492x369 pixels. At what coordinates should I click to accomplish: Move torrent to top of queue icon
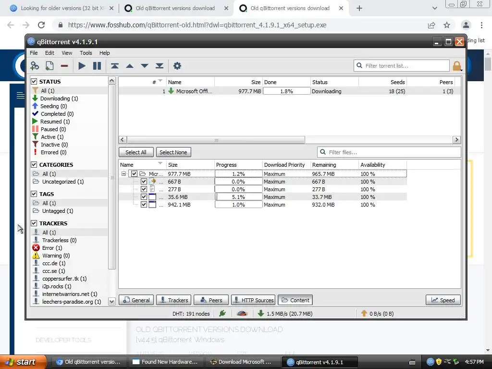[114, 66]
